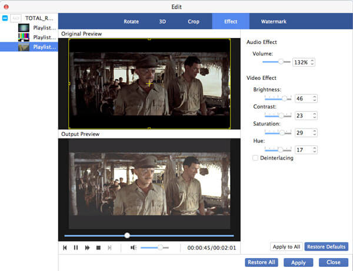Image resolution: width=353 pixels, height=271 pixels.
Task: Click the yellow crosshair in Original Preview
Action: pyautogui.click(x=149, y=83)
